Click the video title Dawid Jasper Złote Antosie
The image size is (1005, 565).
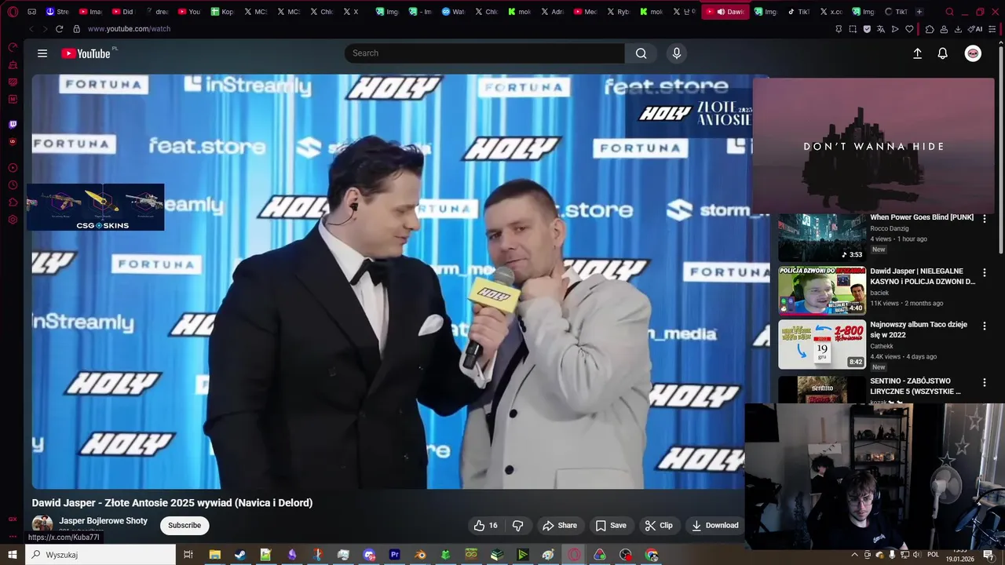pos(172,503)
